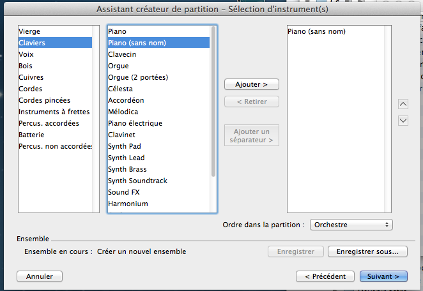This screenshot has width=423, height=291.
Task: Select the Voix category
Action: pos(26,54)
